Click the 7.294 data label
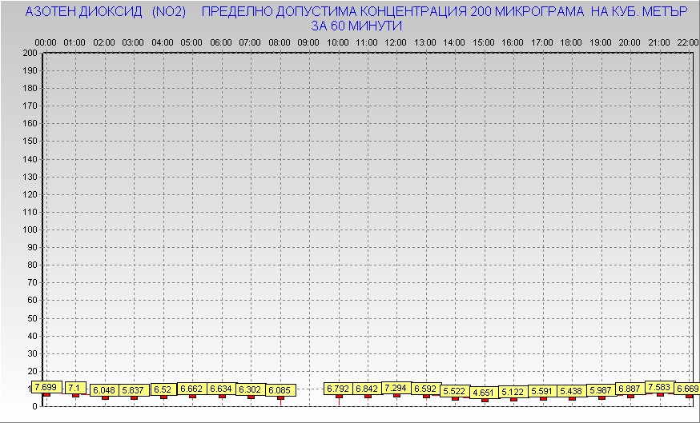Viewport: 700px width, 423px height. tap(396, 388)
